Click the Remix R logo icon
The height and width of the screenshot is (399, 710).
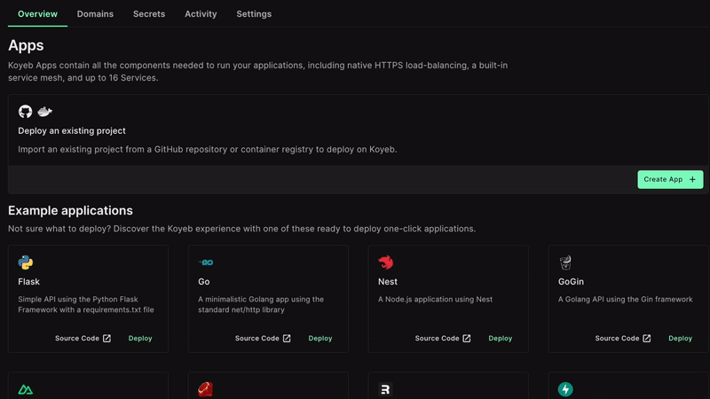coord(386,389)
